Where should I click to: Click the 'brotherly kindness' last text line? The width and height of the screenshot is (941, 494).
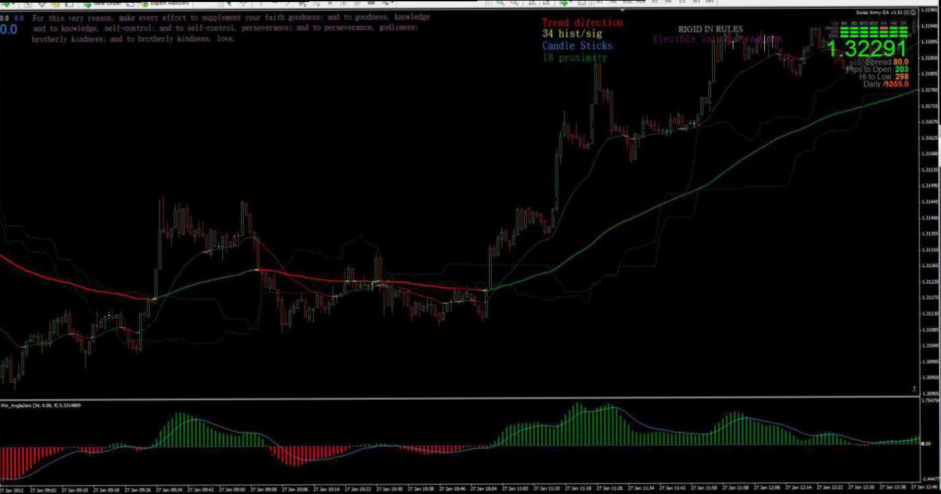pos(133,39)
